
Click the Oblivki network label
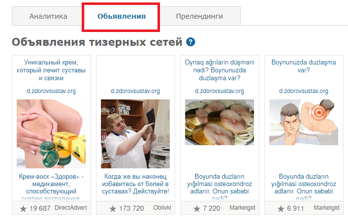click(x=162, y=208)
